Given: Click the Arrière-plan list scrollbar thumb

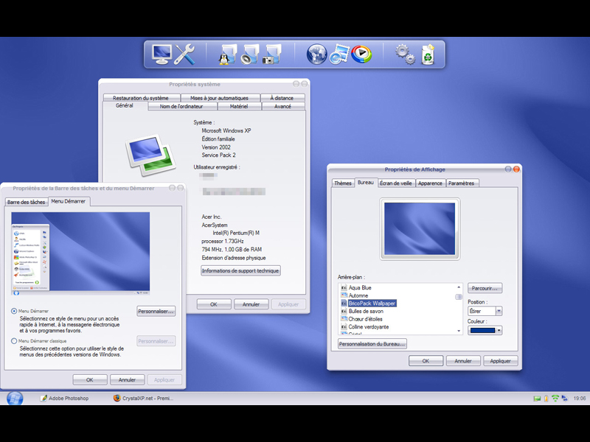Looking at the screenshot, I should (459, 297).
